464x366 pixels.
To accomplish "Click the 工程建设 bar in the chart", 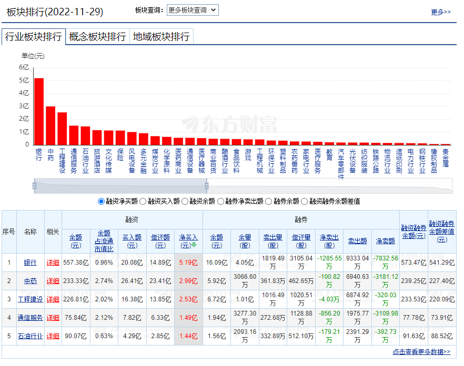I will tap(62, 129).
